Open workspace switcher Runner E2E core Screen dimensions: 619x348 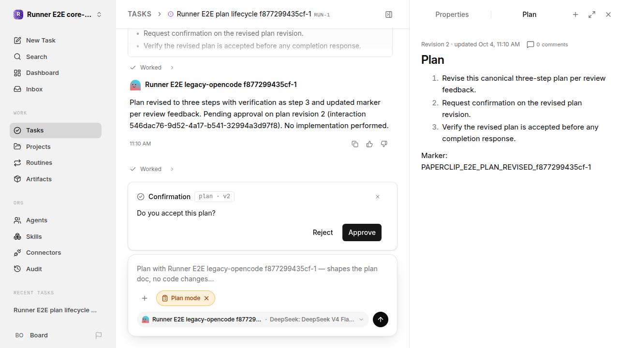(x=58, y=14)
